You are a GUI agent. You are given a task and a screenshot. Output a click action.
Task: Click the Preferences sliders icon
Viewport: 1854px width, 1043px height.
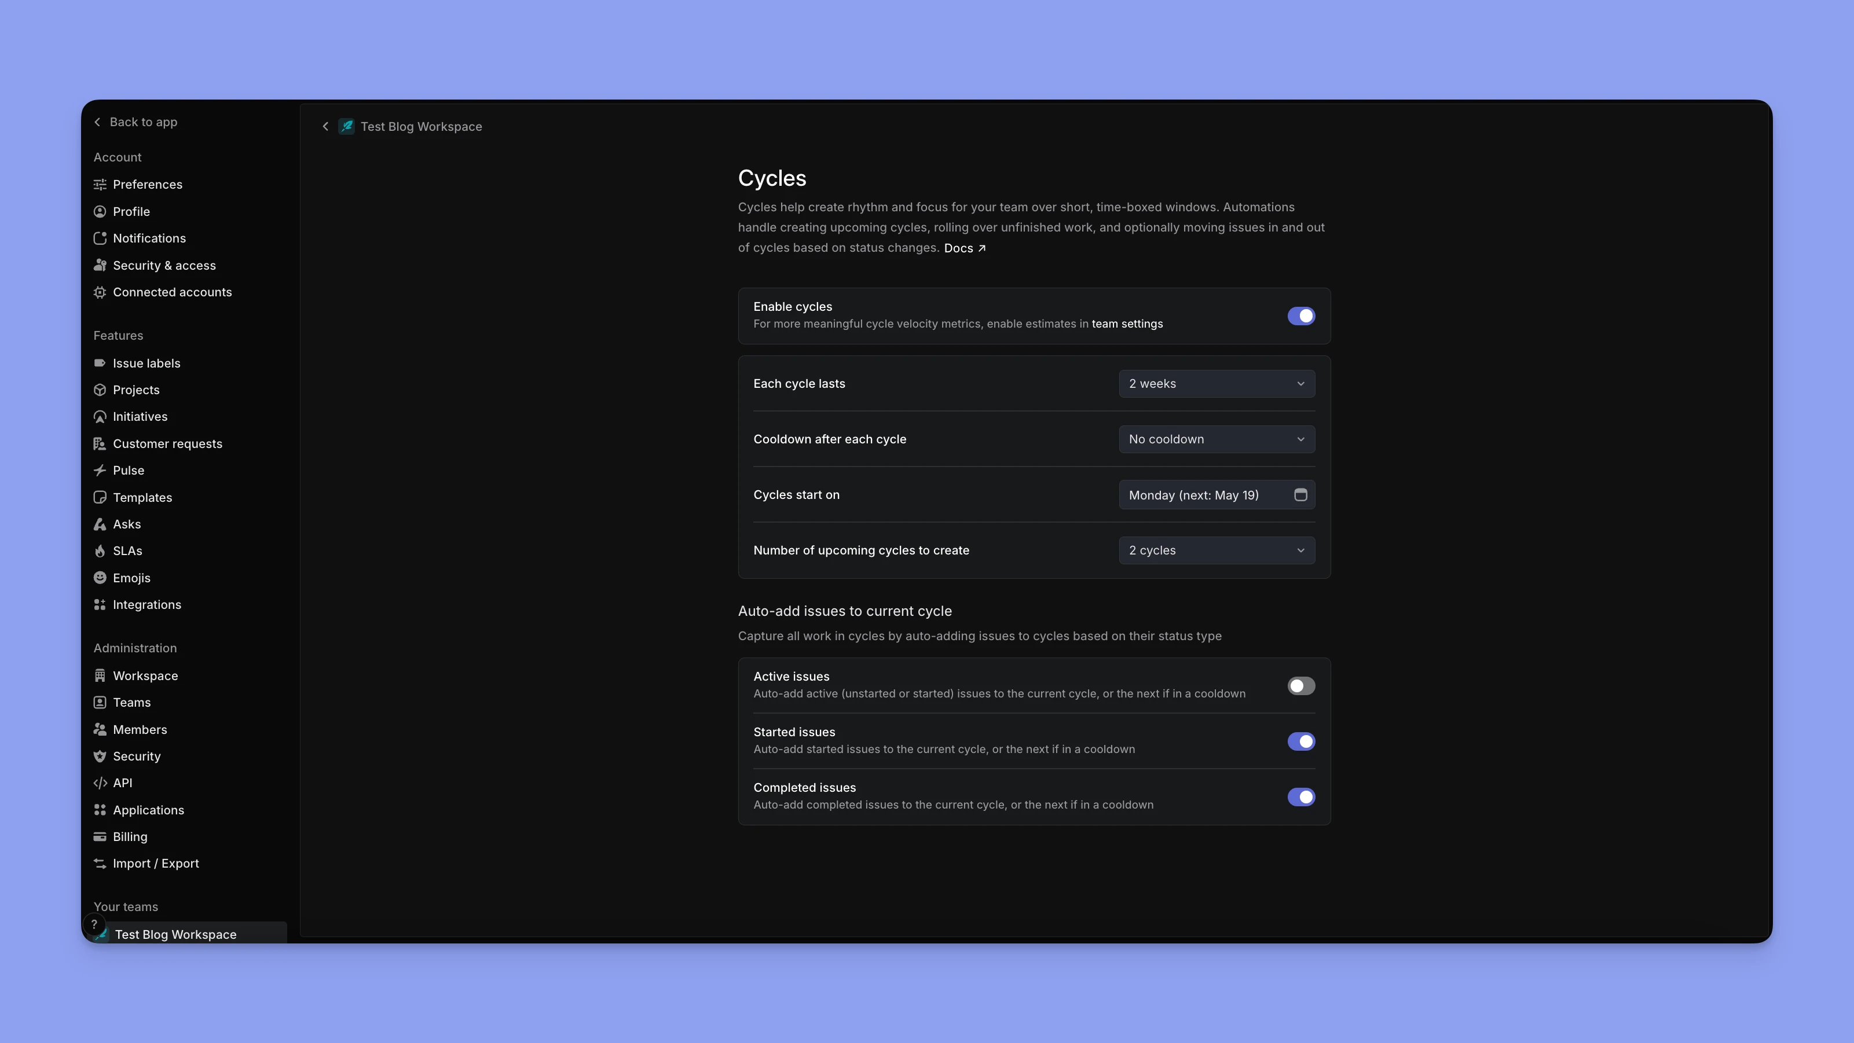[x=100, y=185]
